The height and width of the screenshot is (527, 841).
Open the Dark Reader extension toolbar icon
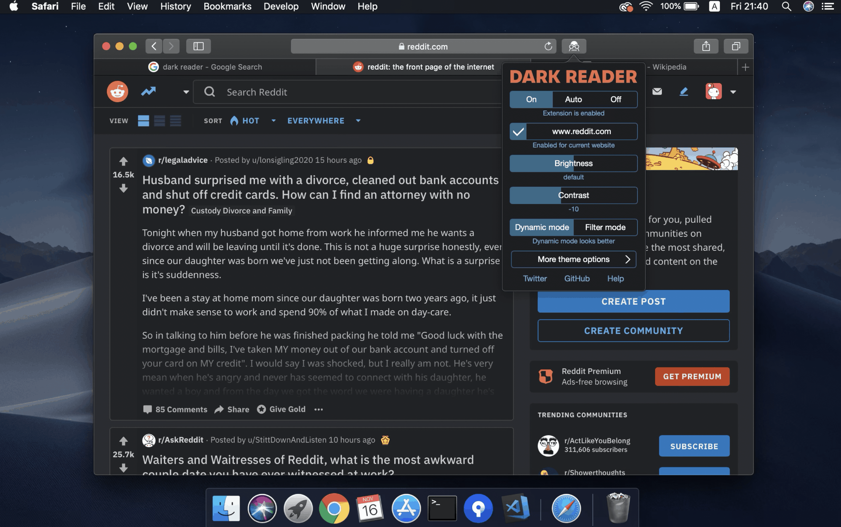[574, 46]
